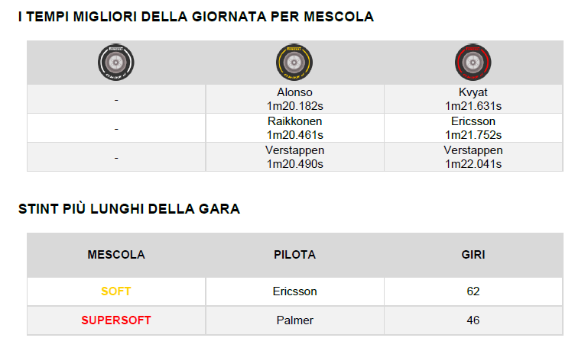The height and width of the screenshot is (354, 588).
Task: Click the GIRI column header
Action: click(x=473, y=255)
